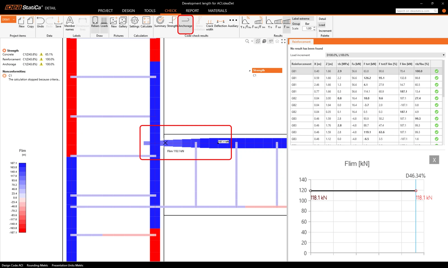Open the TOOLS ribbon tab
This screenshot has height=268, width=448.
click(150, 11)
